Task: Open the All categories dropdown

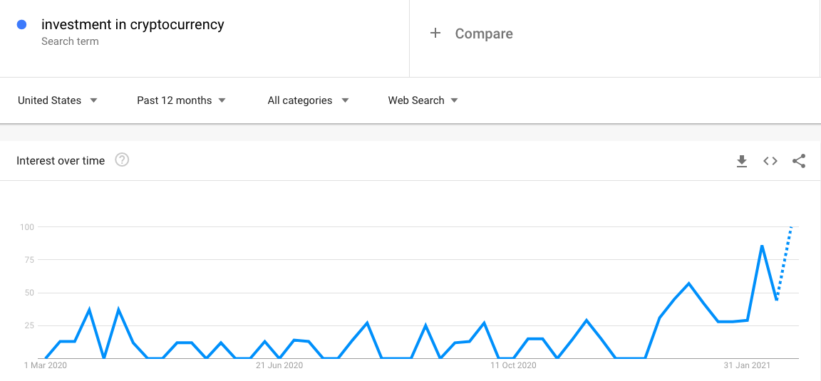Action: click(308, 100)
